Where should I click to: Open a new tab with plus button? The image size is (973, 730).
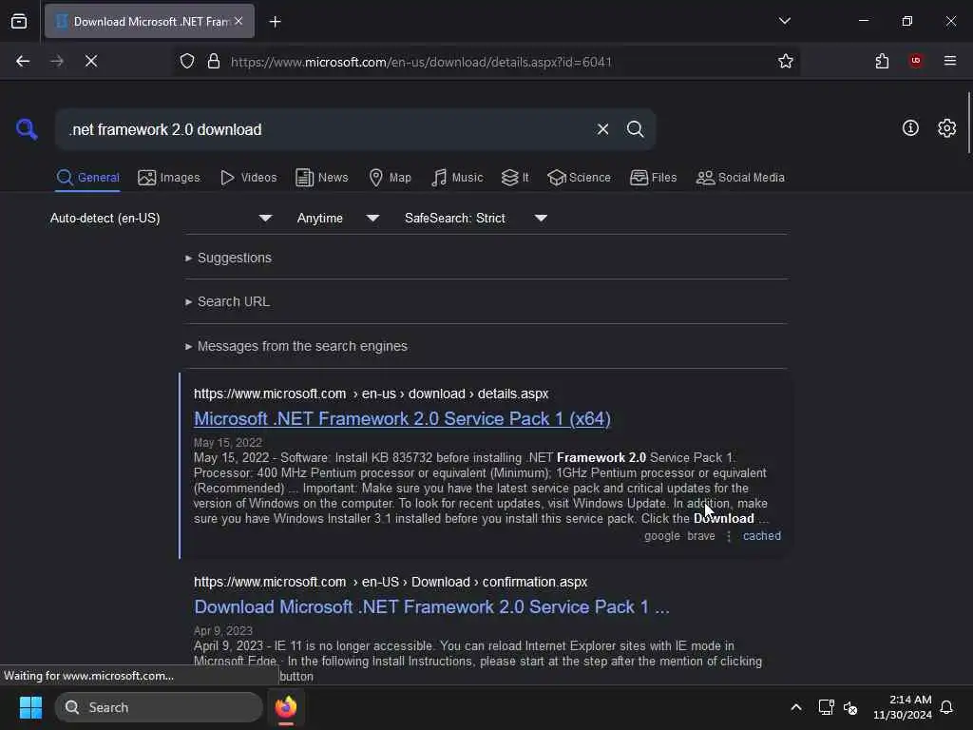click(275, 22)
